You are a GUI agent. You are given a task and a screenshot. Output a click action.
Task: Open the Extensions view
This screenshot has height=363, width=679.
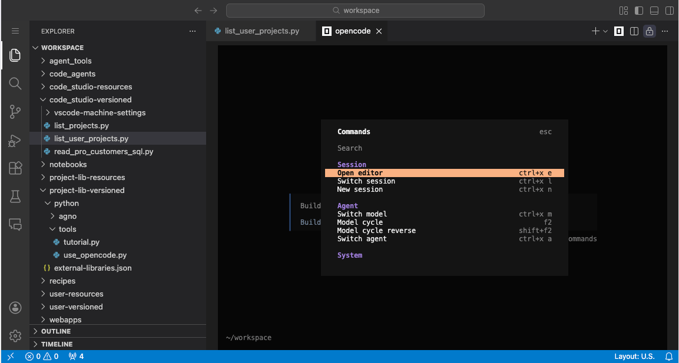tap(15, 168)
